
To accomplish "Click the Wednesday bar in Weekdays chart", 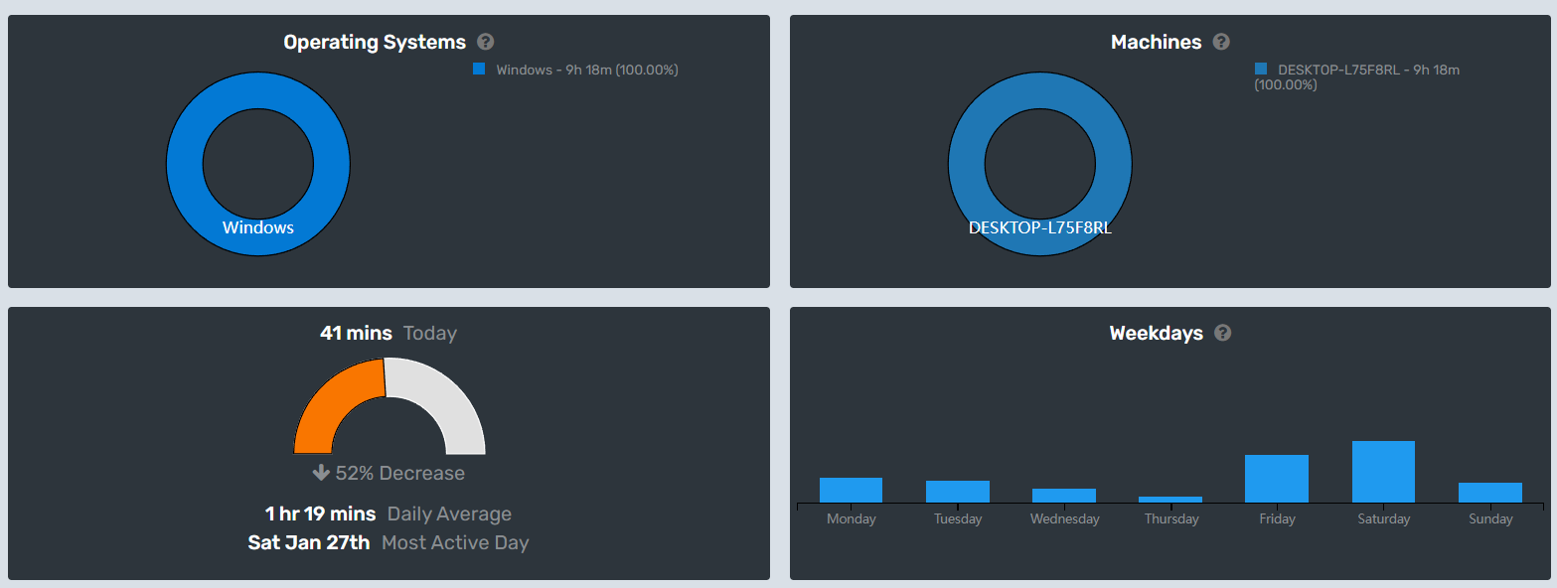I will click(1064, 496).
